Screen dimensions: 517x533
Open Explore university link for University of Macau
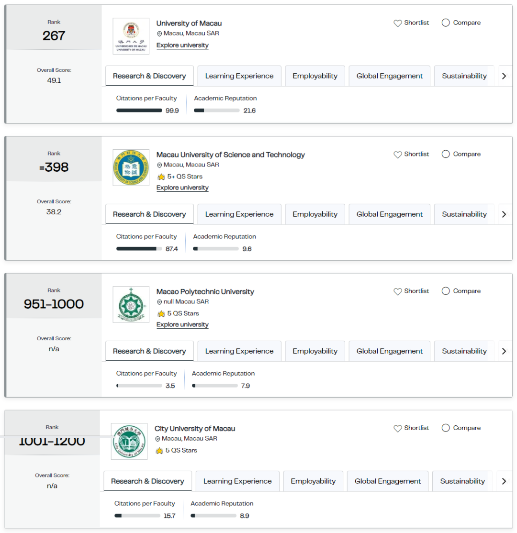click(x=182, y=45)
